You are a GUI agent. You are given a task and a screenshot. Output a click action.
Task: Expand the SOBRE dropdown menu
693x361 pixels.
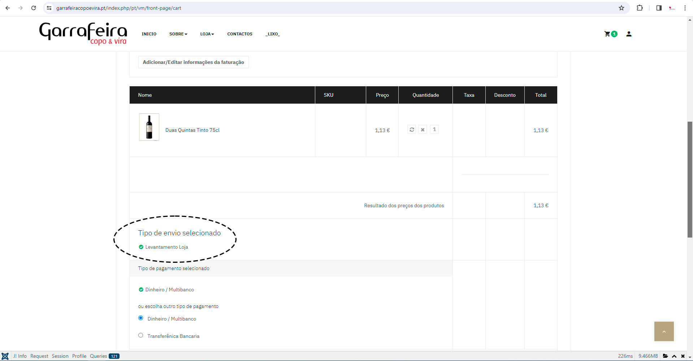[178, 34]
